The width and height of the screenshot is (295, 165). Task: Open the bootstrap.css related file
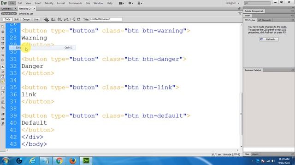(x=26, y=13)
